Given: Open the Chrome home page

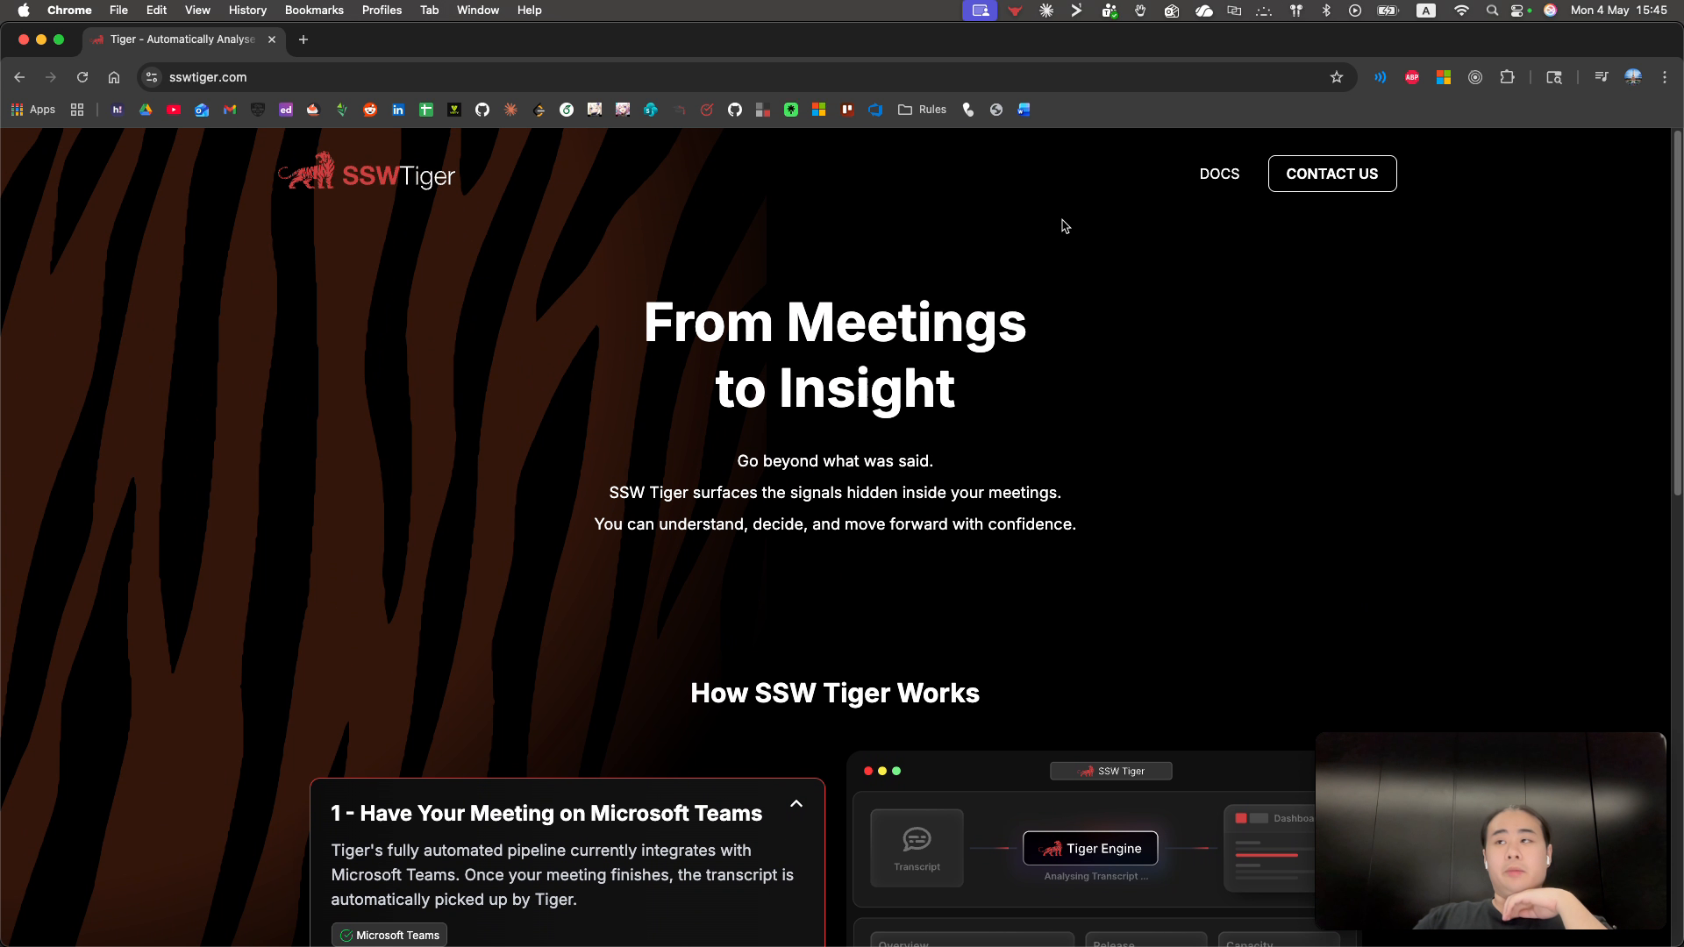Looking at the screenshot, I should click(x=114, y=77).
